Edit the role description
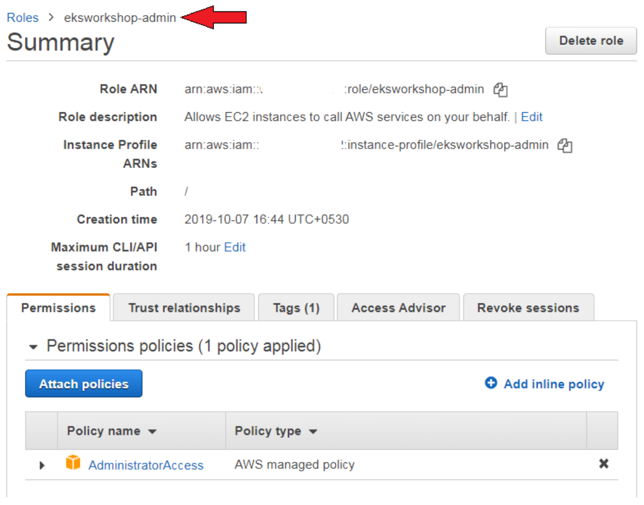Image resolution: width=644 pixels, height=505 pixels. click(532, 117)
